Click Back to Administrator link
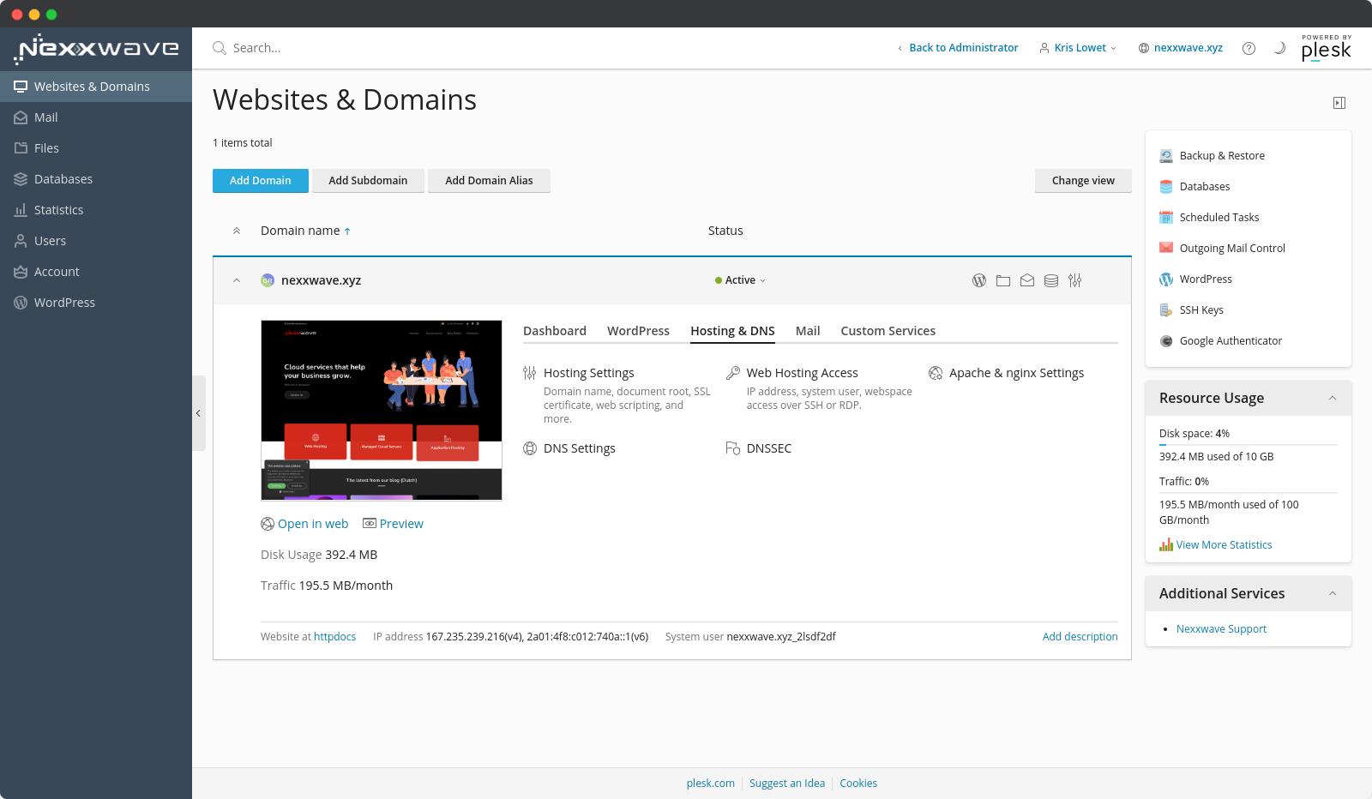This screenshot has height=799, width=1372. tap(963, 48)
